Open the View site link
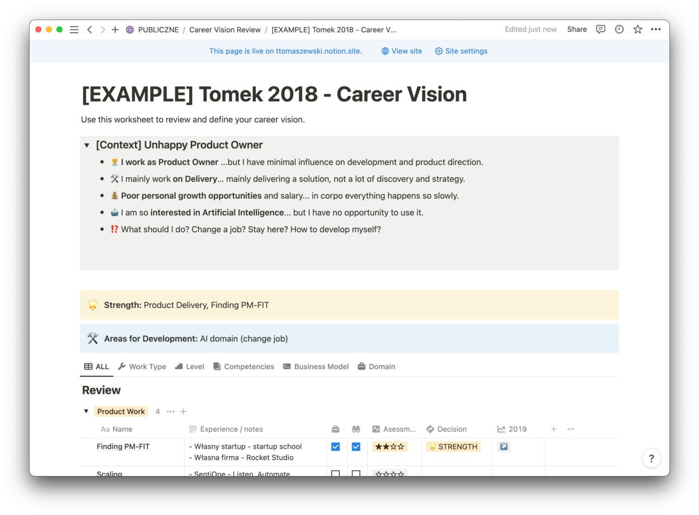This screenshot has height=515, width=699. [401, 51]
